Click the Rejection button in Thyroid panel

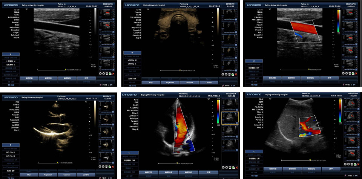(170, 83)
